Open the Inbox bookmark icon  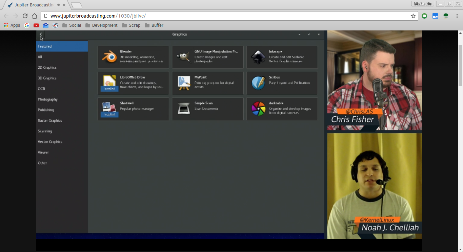click(x=46, y=25)
